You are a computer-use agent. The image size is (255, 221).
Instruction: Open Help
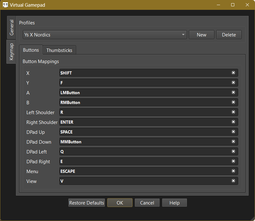point(175,203)
